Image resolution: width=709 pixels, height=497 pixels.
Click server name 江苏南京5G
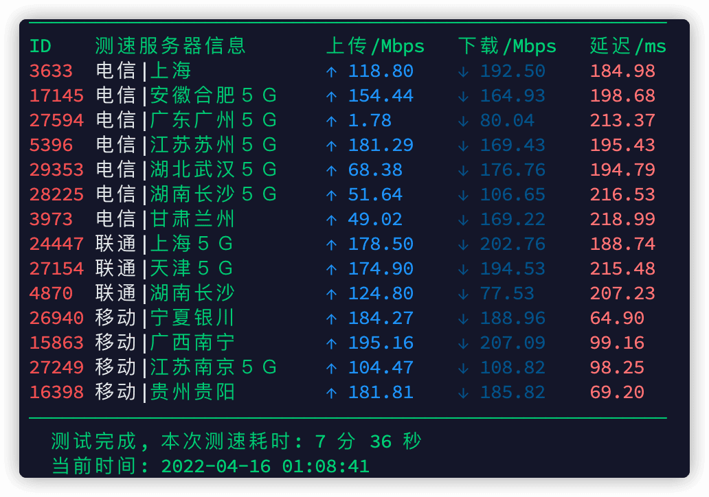click(x=213, y=367)
